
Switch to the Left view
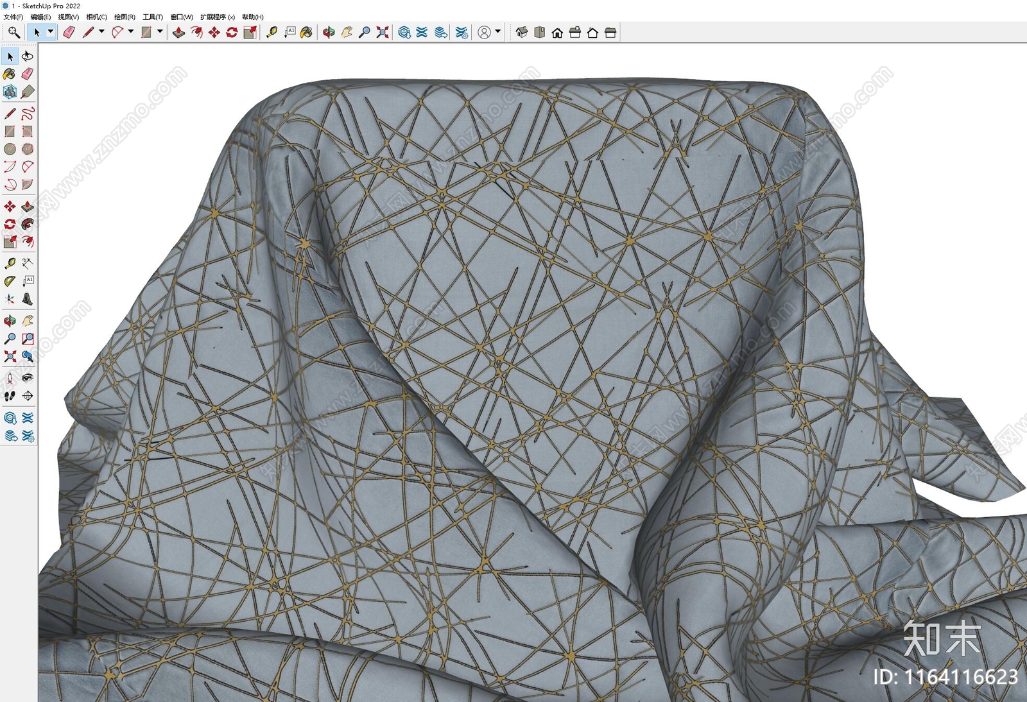point(610,32)
